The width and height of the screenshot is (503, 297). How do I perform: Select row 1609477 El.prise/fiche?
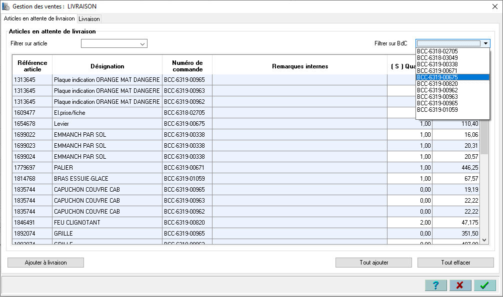point(246,113)
